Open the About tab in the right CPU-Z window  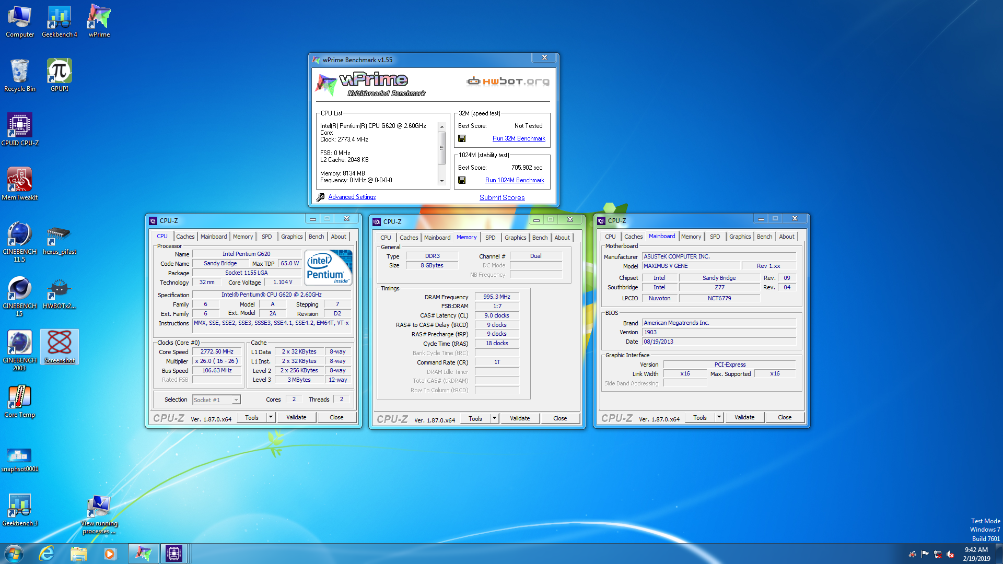point(786,237)
